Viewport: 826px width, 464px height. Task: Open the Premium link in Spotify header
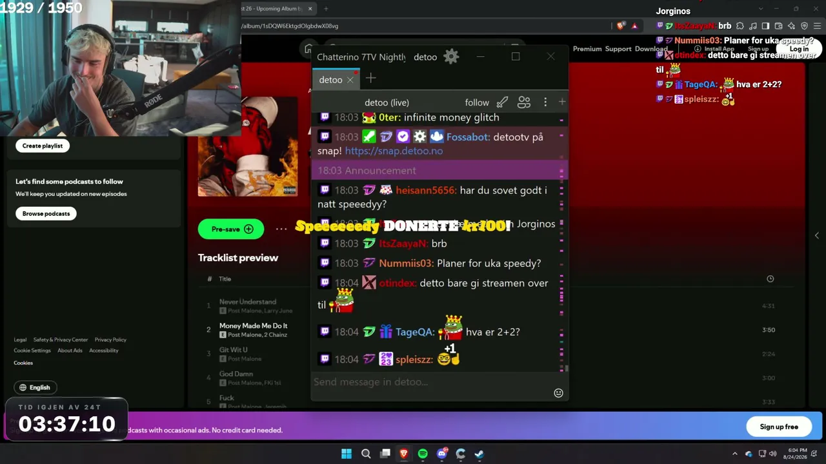(x=587, y=49)
